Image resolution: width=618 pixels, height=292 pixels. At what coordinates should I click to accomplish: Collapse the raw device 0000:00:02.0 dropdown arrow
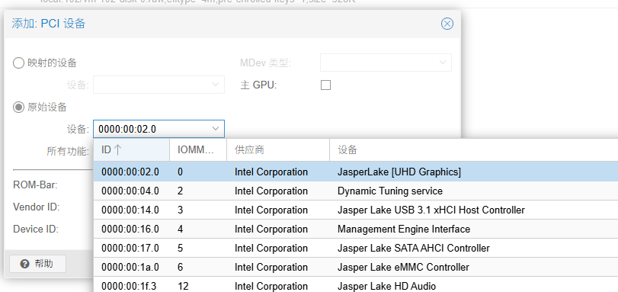pos(216,129)
